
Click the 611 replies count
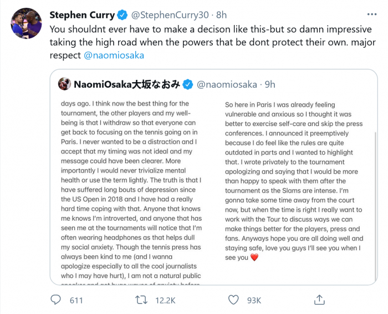tap(76, 300)
